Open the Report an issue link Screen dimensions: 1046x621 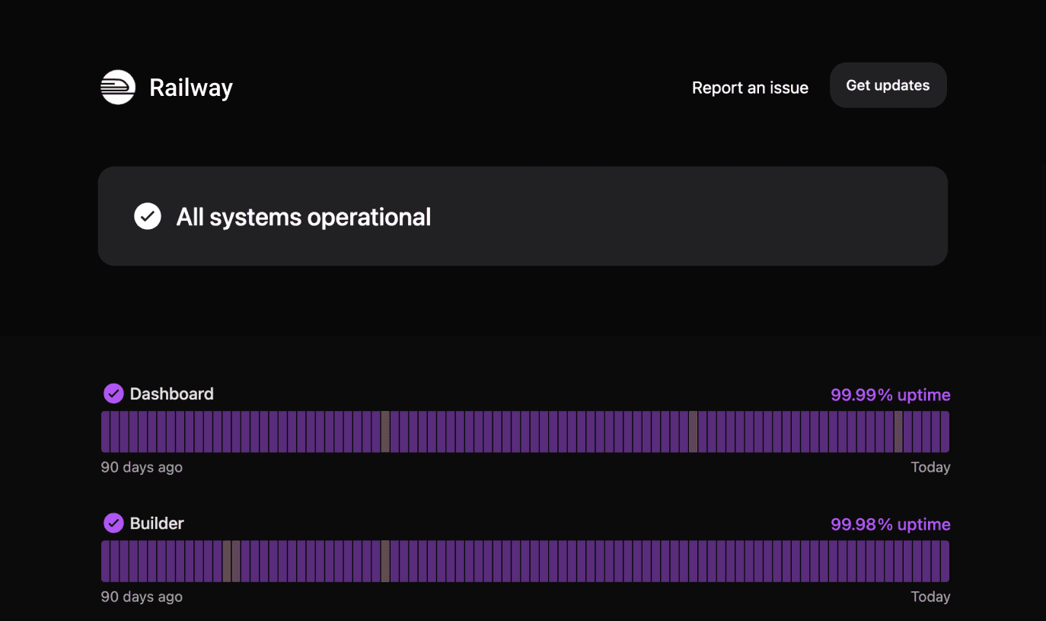(750, 88)
